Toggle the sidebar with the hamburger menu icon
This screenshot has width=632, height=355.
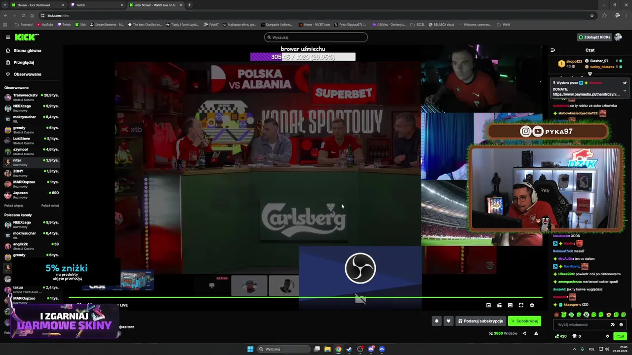pyautogui.click(x=8, y=37)
